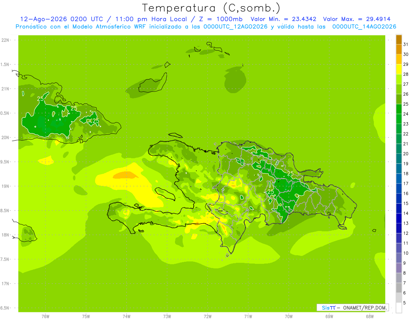Click the legend value "30" on colorbar
The height and width of the screenshot is (321, 415).
point(406,54)
